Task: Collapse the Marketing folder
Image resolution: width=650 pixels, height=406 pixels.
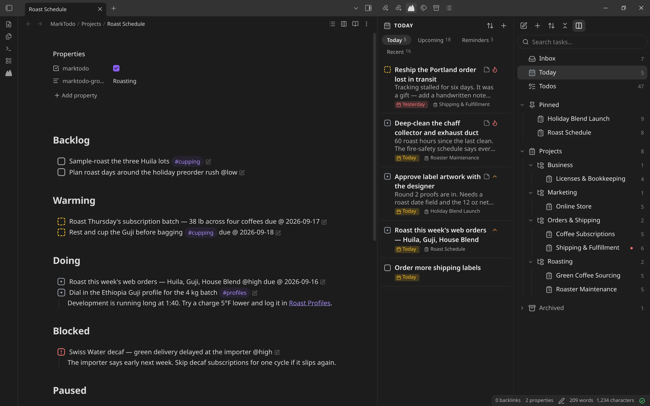Action: (531, 193)
